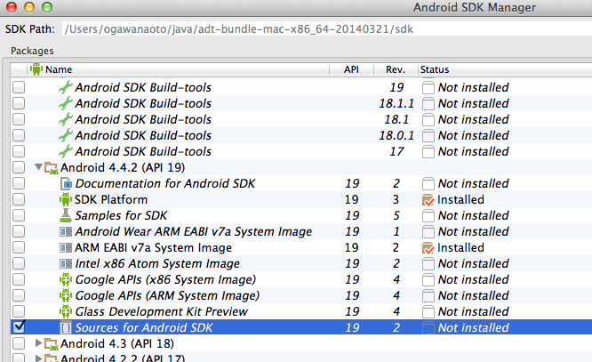Click the Documentation for Android SDK icon
The image size is (592, 362).
point(66,183)
